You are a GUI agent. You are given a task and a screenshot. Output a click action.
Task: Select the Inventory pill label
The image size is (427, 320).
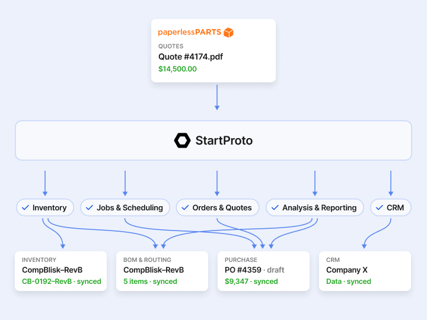coord(50,207)
